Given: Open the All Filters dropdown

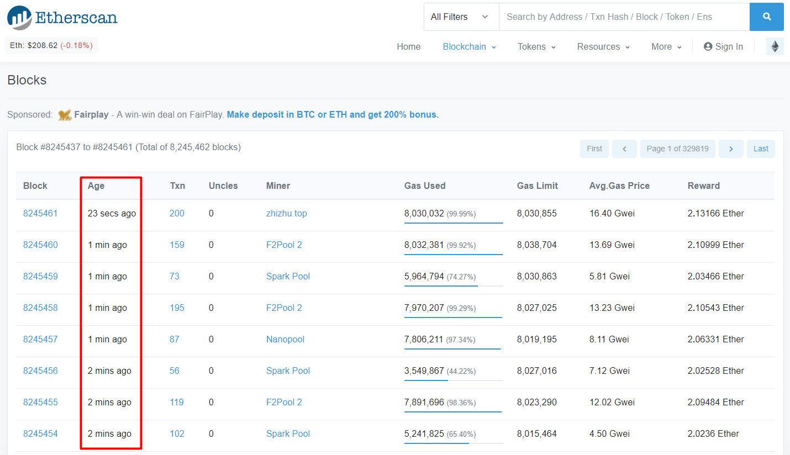Looking at the screenshot, I should pyautogui.click(x=461, y=17).
